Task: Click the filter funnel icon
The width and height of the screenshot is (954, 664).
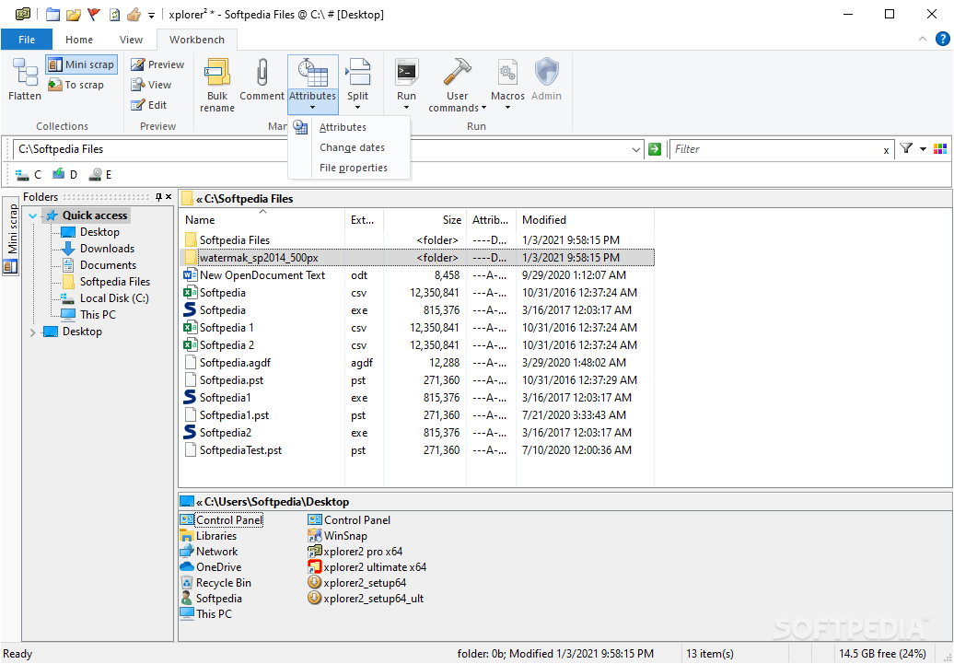Action: tap(906, 148)
